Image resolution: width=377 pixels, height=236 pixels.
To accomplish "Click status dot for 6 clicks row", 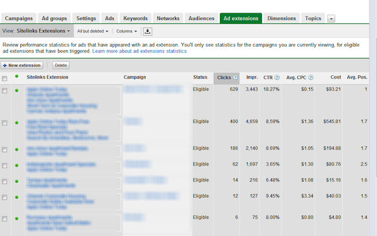I will tap(16, 218).
